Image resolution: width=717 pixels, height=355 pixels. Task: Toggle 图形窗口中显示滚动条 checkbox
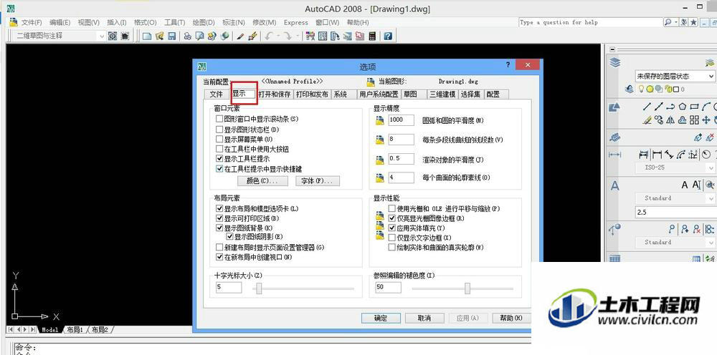click(219, 119)
